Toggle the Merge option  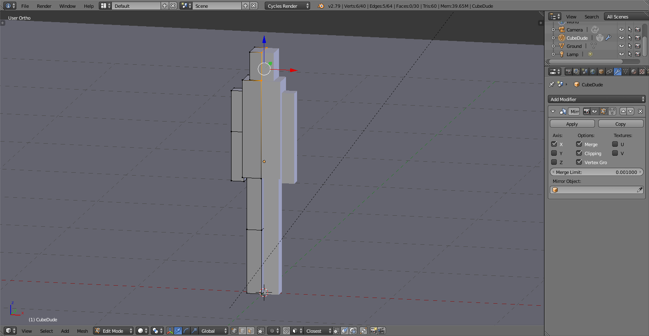[x=579, y=144]
